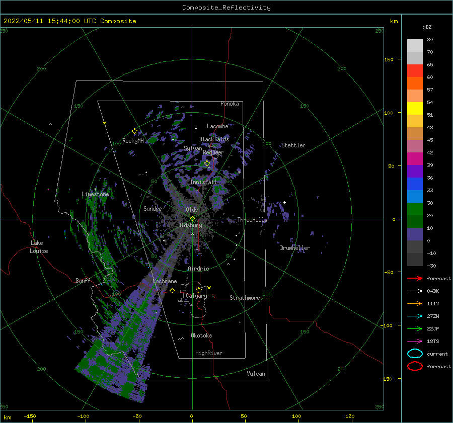
Task: Click the Ponoka town label
Action: (230, 104)
